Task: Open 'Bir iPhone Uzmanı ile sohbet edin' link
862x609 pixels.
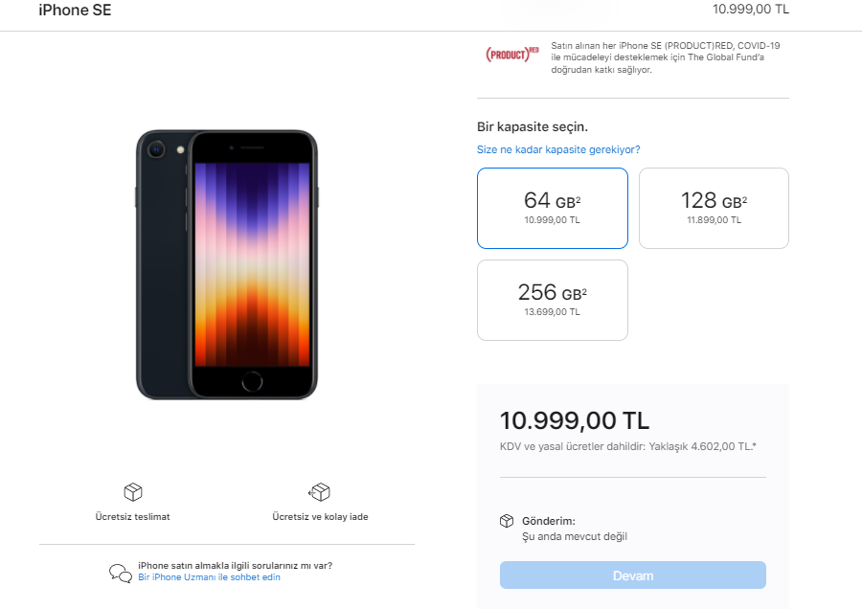Action: (210, 577)
